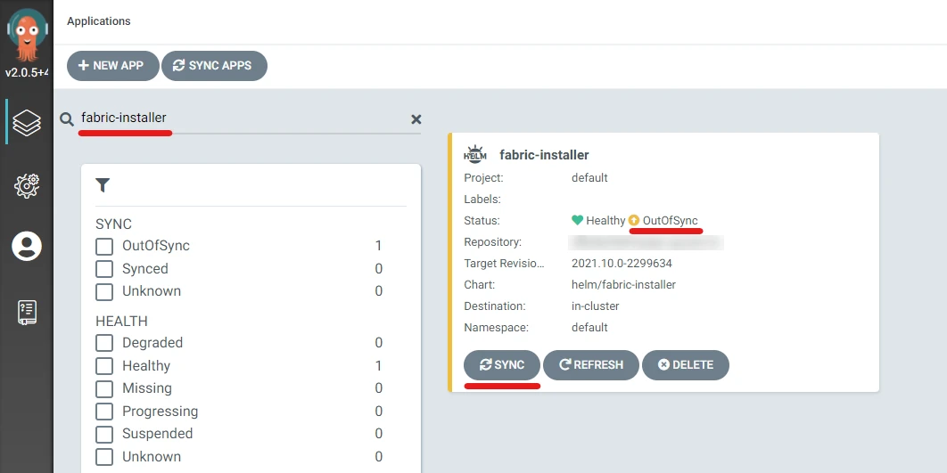Open Settings gear icon in sidebar
The image size is (947, 473).
pos(27,186)
